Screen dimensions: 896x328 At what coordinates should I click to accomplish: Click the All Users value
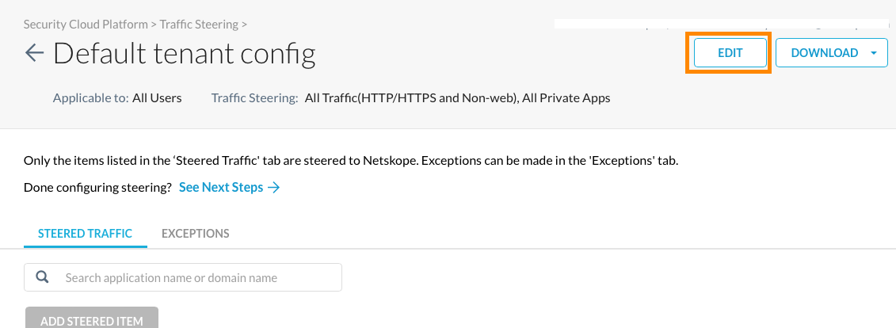[x=157, y=98]
